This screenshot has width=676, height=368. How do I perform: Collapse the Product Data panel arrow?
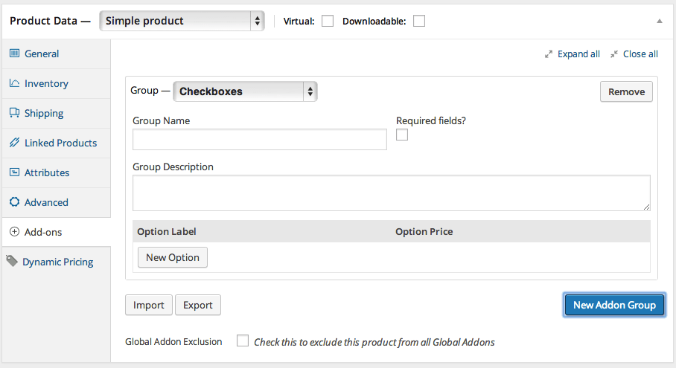pos(659,21)
